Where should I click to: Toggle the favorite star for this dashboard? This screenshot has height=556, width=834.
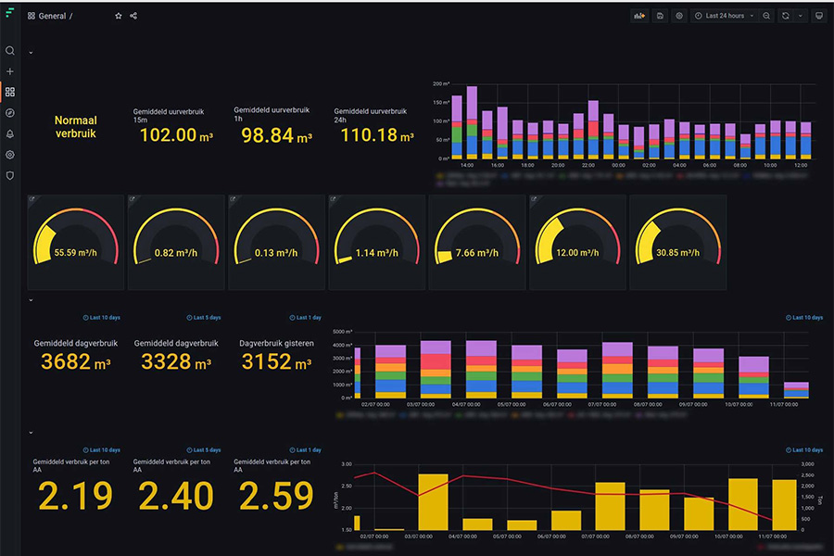coord(118,17)
